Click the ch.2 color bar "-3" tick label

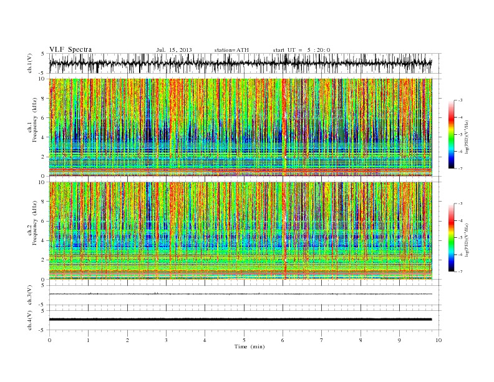pos(460,203)
